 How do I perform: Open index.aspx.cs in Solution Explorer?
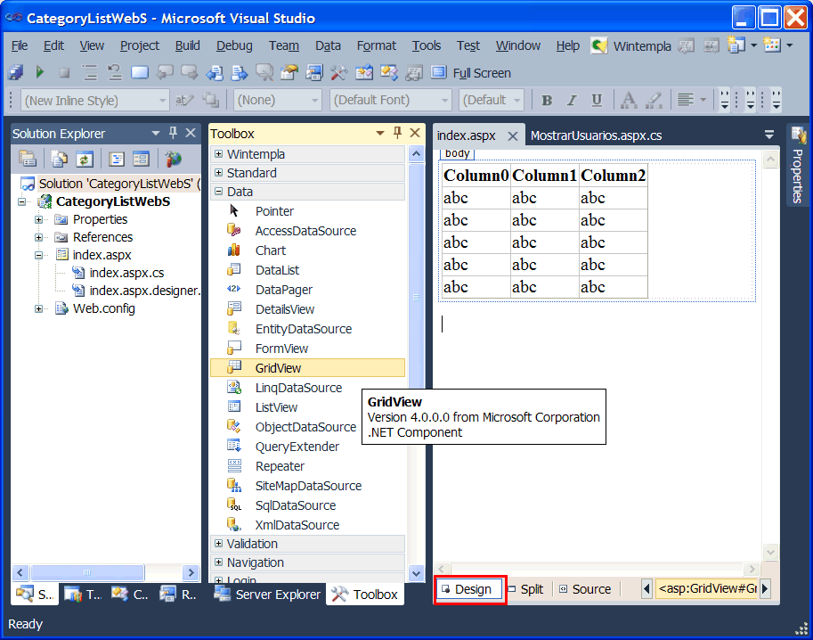pyautogui.click(x=126, y=273)
